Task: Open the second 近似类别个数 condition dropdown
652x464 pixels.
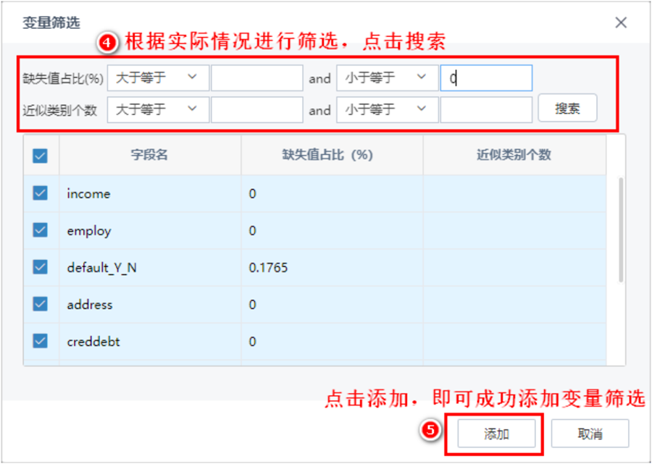Action: 386,110
